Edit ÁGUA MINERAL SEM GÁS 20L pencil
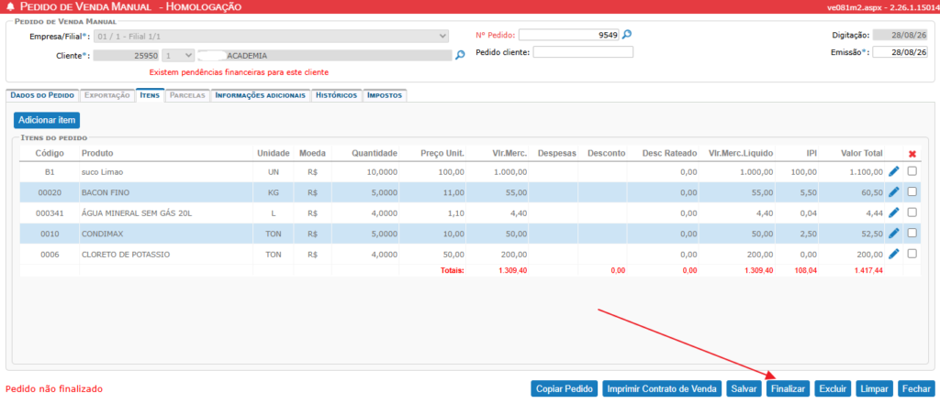 click(894, 212)
